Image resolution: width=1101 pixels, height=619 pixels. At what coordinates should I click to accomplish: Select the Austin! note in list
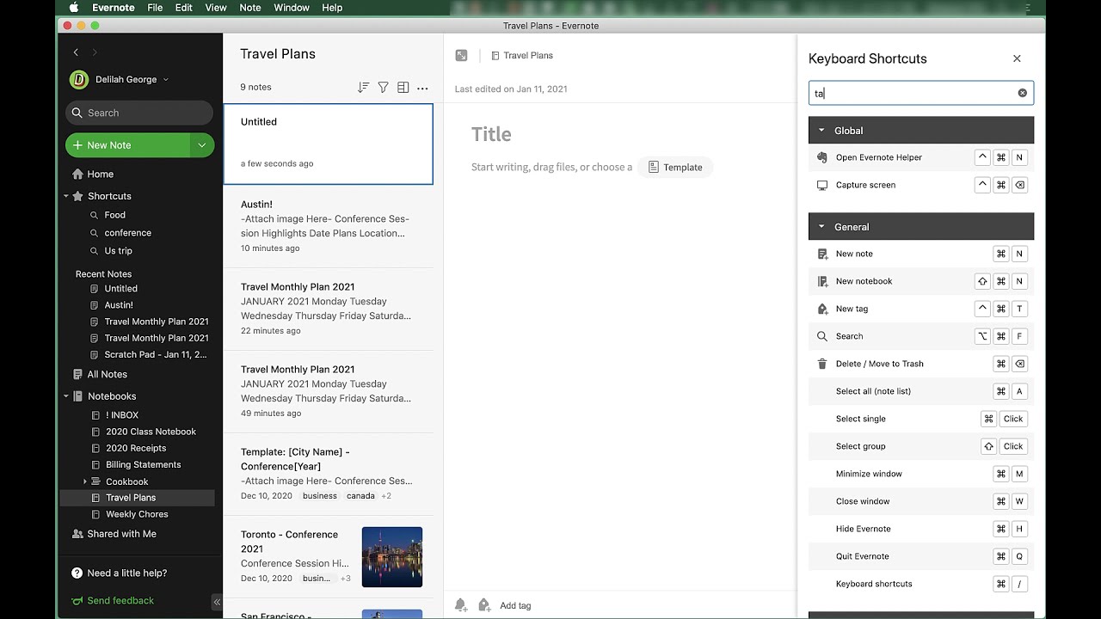[329, 227]
